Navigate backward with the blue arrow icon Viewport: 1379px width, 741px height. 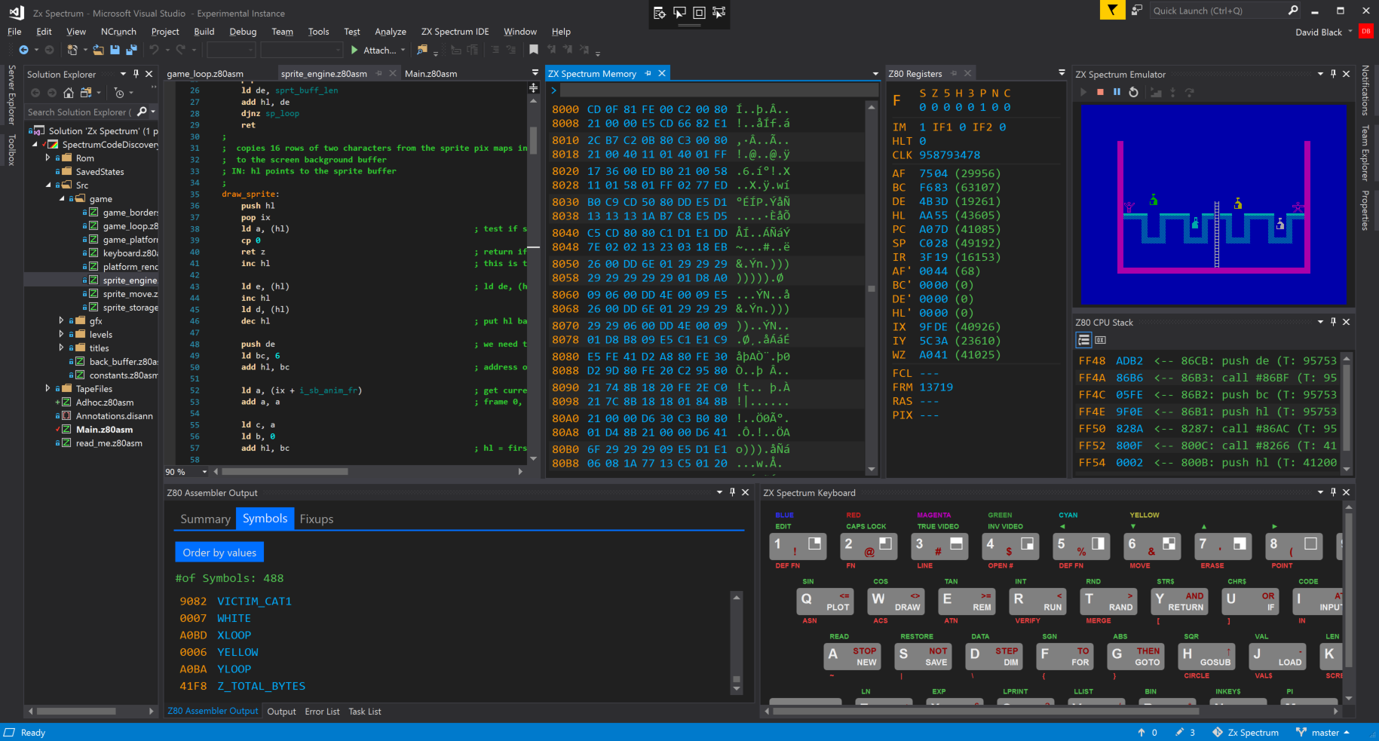24,50
